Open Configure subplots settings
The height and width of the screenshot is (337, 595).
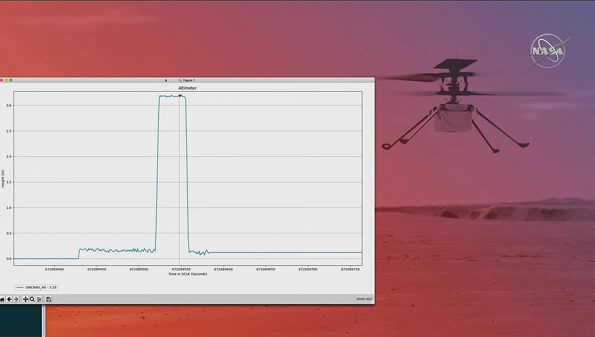[39, 299]
